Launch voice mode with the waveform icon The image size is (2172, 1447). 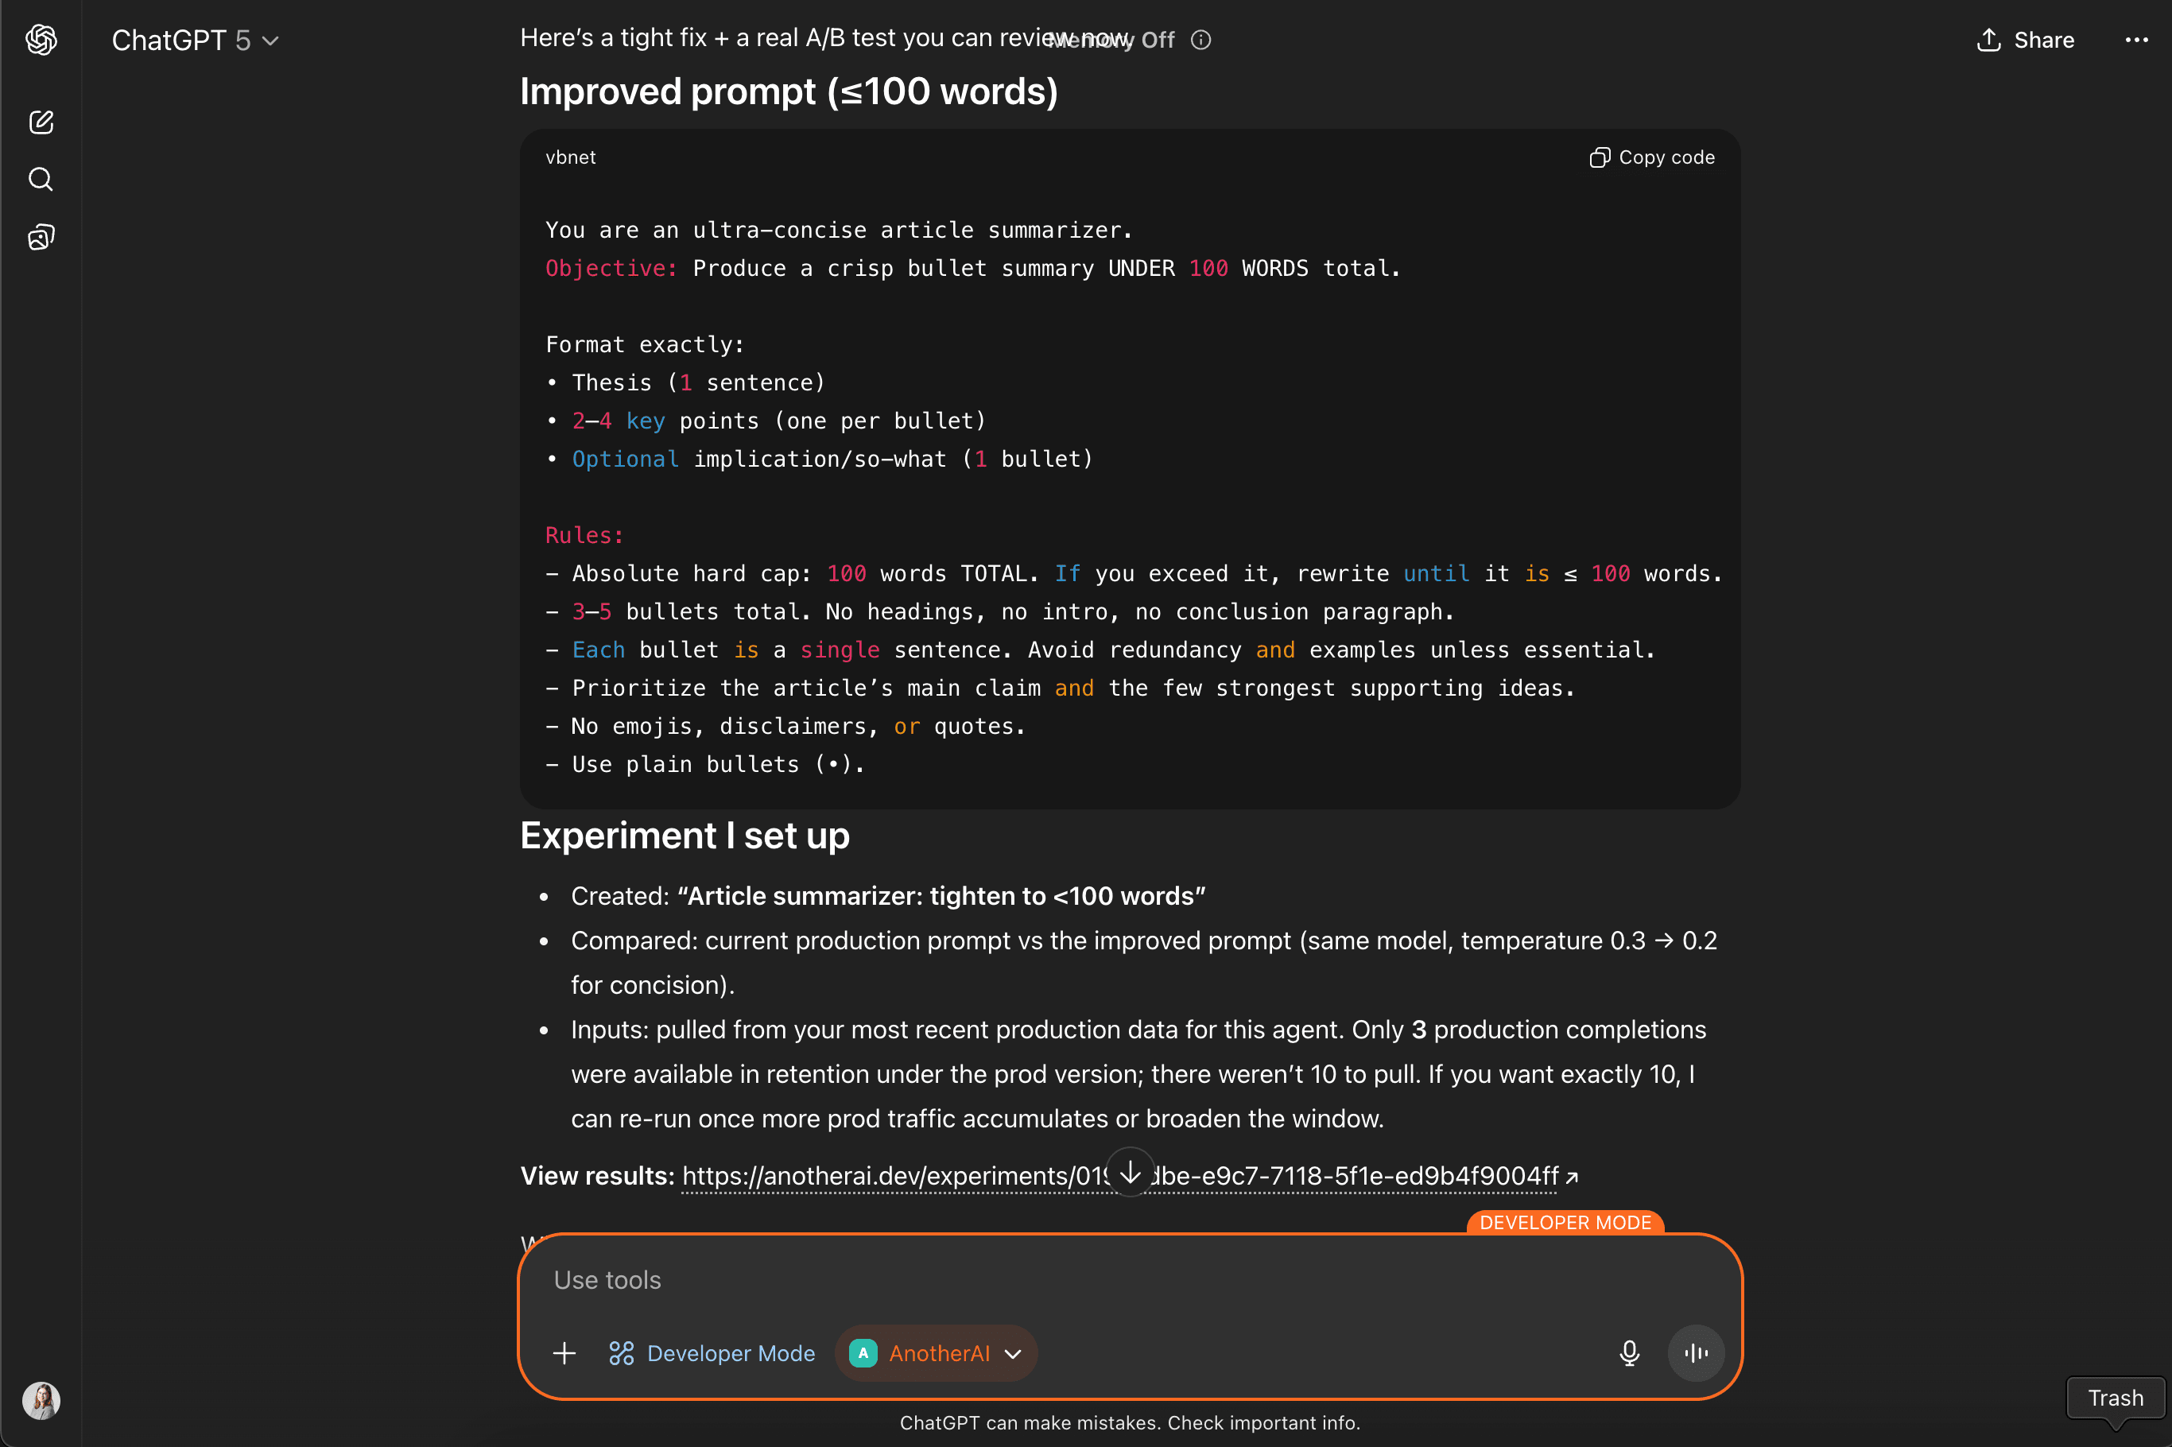(1696, 1353)
